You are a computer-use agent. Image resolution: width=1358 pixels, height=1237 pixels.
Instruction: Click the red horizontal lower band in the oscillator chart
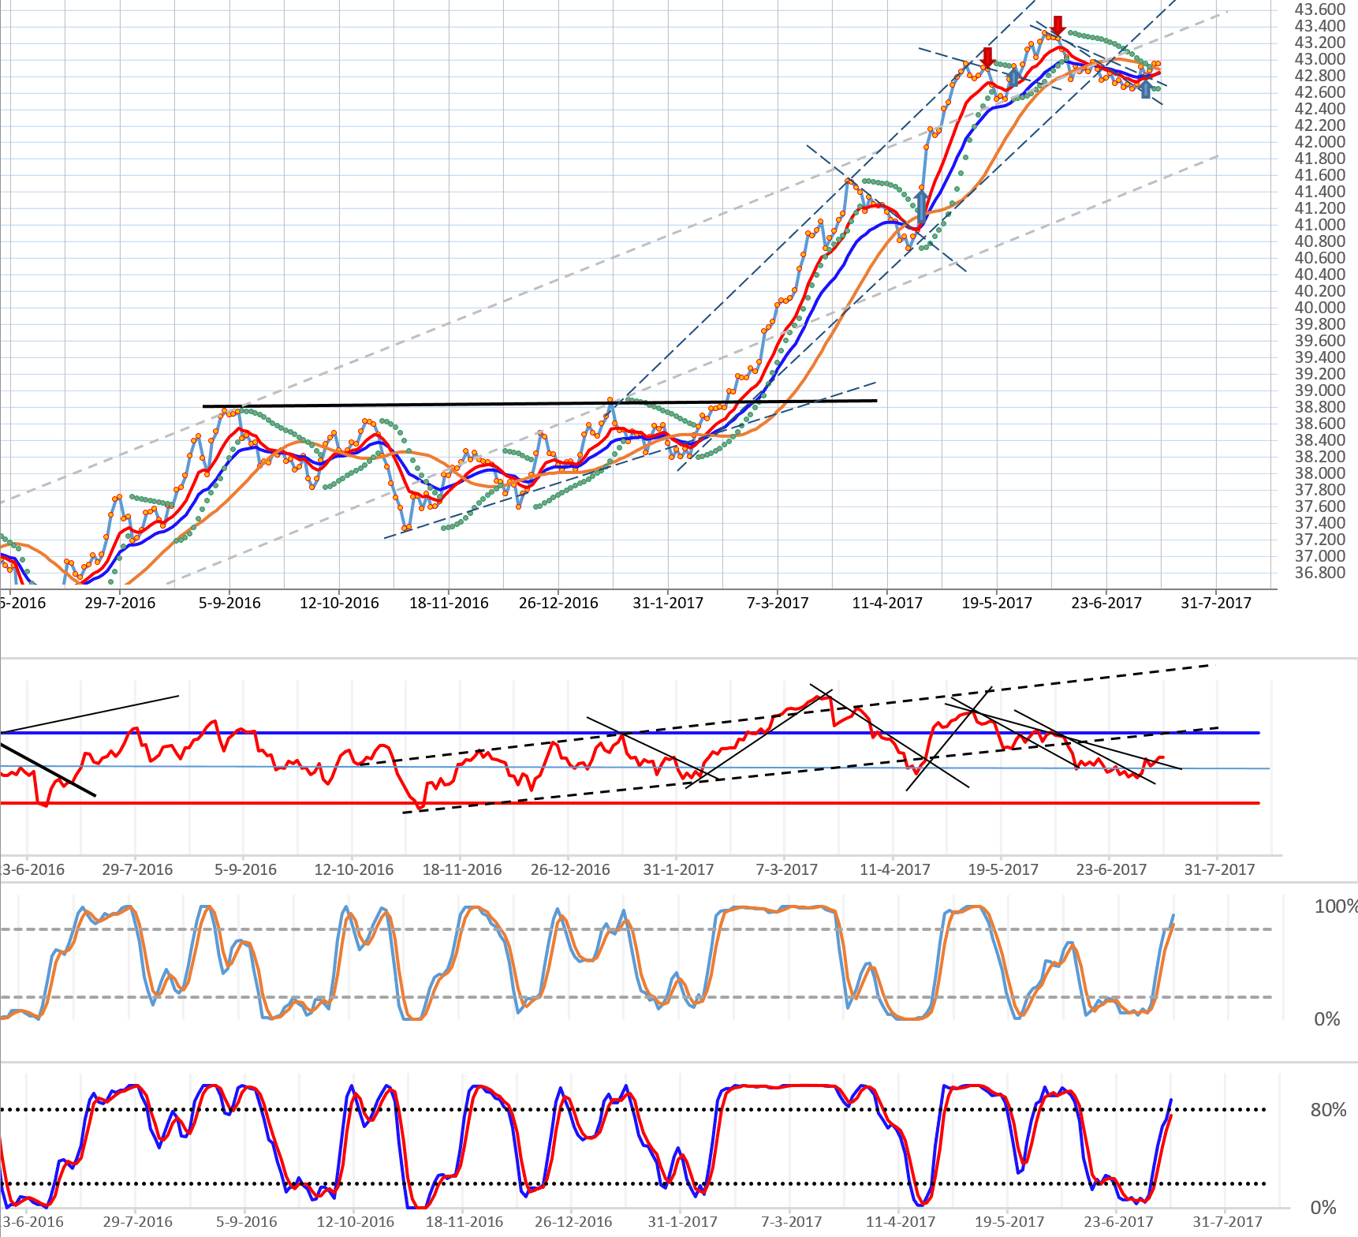tap(631, 803)
